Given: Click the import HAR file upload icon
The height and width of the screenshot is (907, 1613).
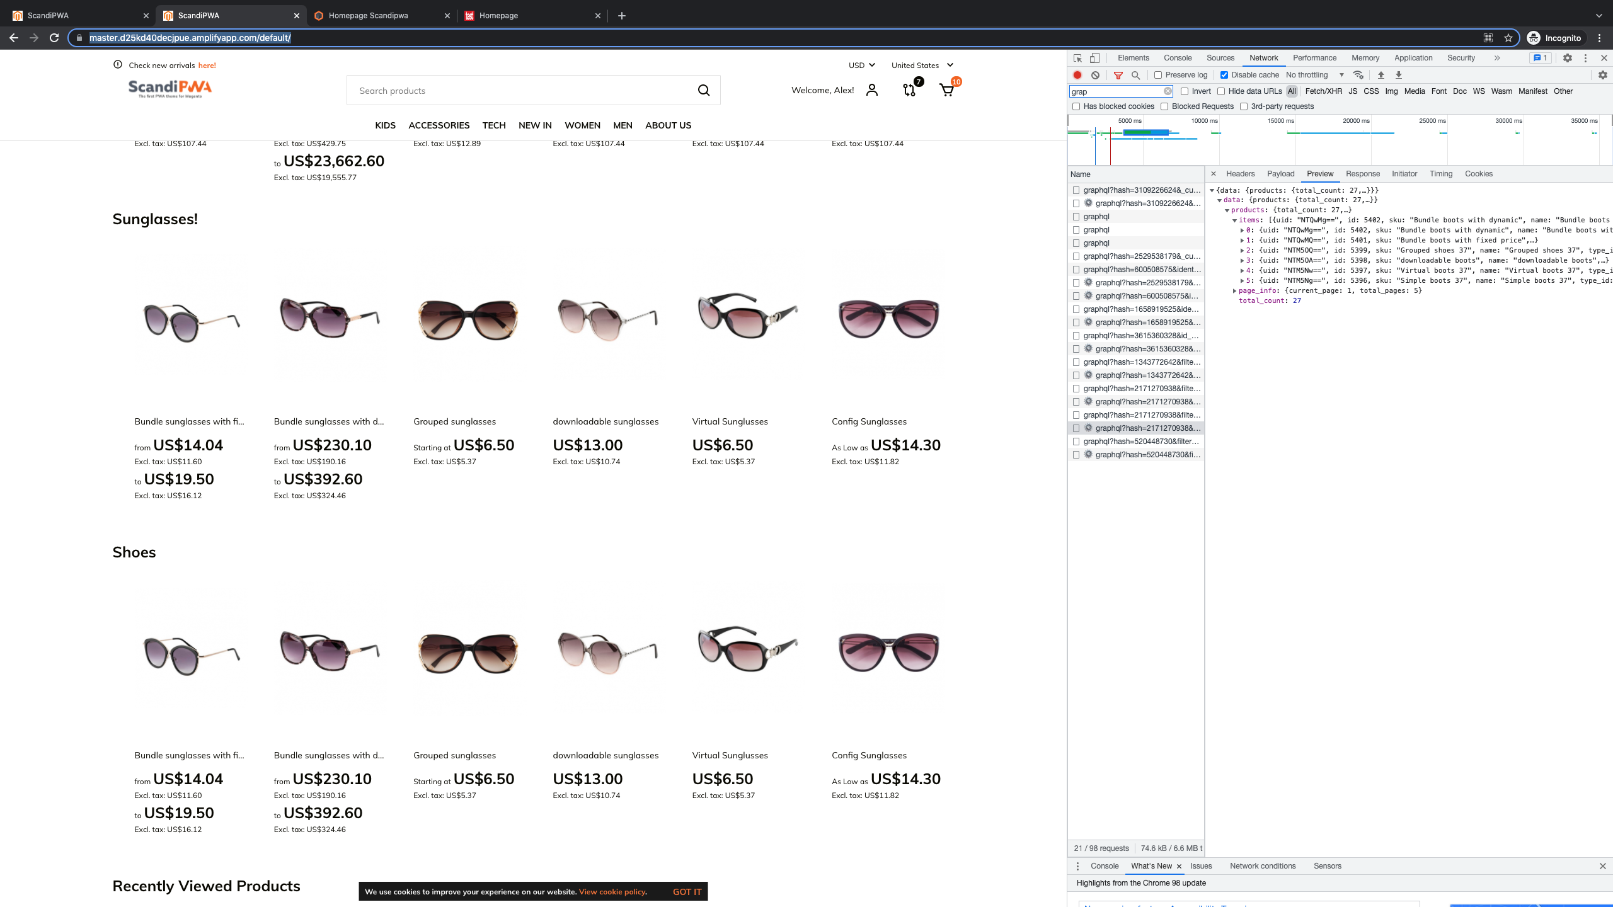Looking at the screenshot, I should pos(1381,75).
